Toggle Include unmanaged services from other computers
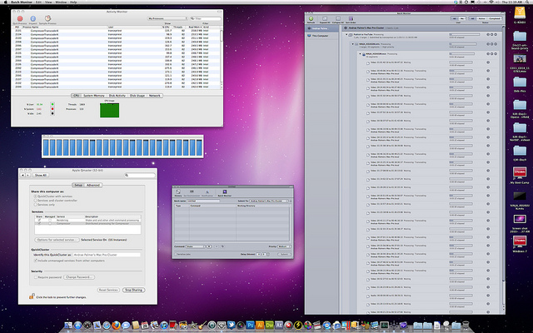This screenshot has width=533, height=333. tap(34, 261)
